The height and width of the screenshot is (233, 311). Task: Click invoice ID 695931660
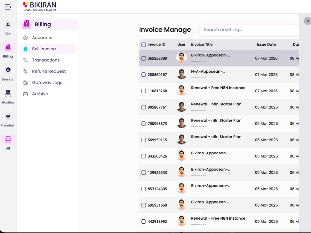pyautogui.click(x=157, y=205)
